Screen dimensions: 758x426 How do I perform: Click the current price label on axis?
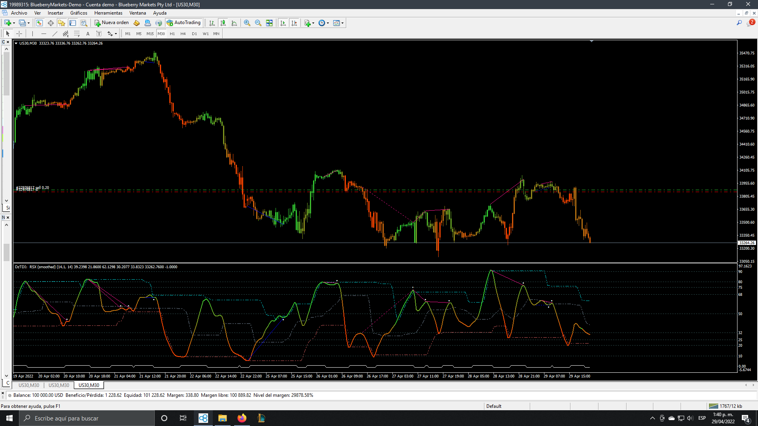(x=747, y=243)
